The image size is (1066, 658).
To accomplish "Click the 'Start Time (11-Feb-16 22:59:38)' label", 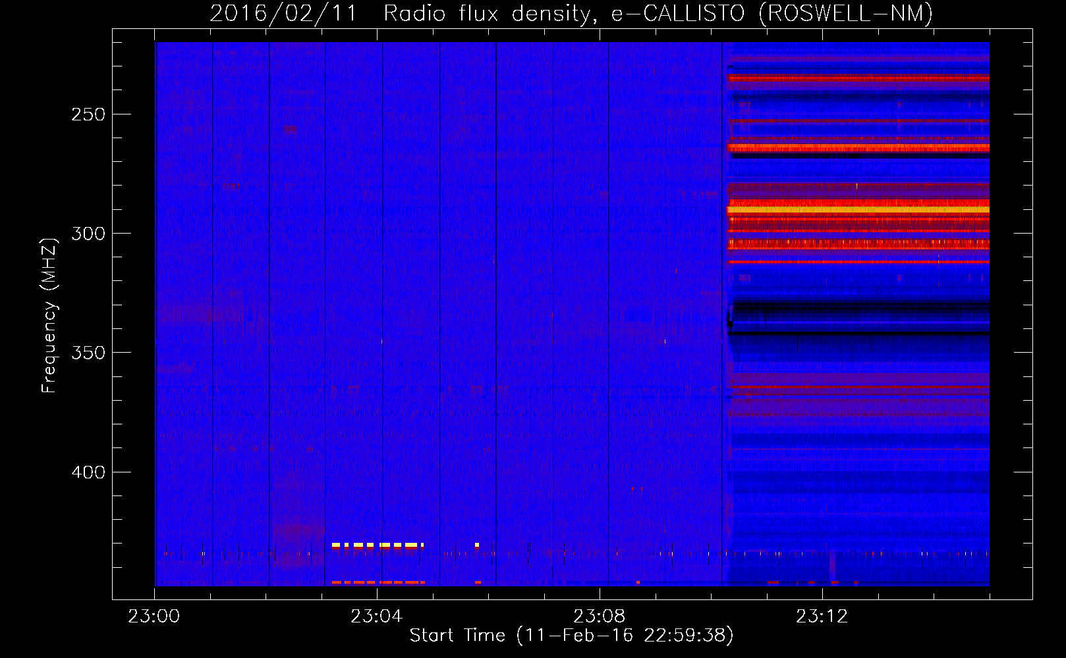I will coord(571,636).
